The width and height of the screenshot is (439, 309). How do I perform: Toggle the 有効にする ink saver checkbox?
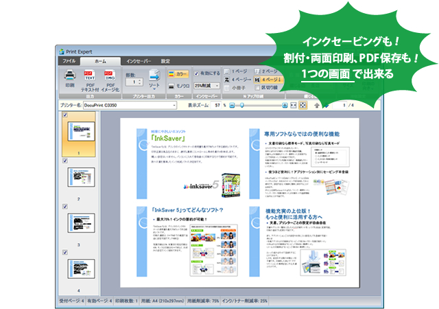pos(197,73)
